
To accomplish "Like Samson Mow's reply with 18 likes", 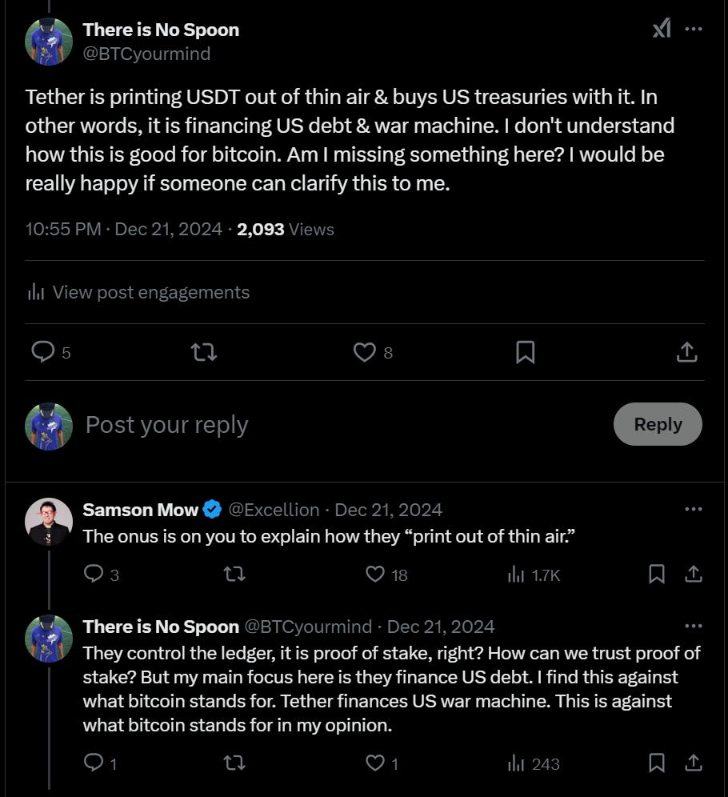I will point(375,574).
